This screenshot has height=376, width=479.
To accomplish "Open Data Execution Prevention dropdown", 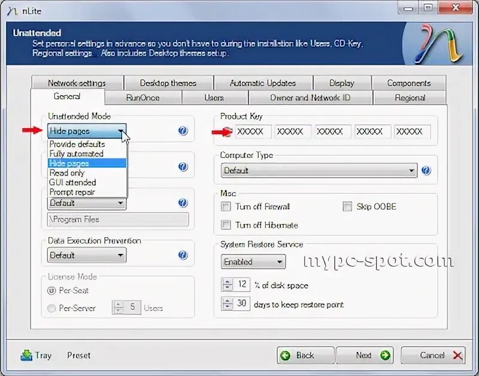I will [87, 255].
